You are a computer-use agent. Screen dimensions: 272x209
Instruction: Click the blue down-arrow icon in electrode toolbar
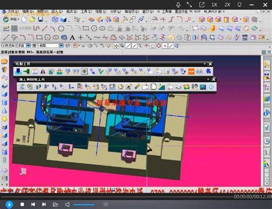click(18, 71)
